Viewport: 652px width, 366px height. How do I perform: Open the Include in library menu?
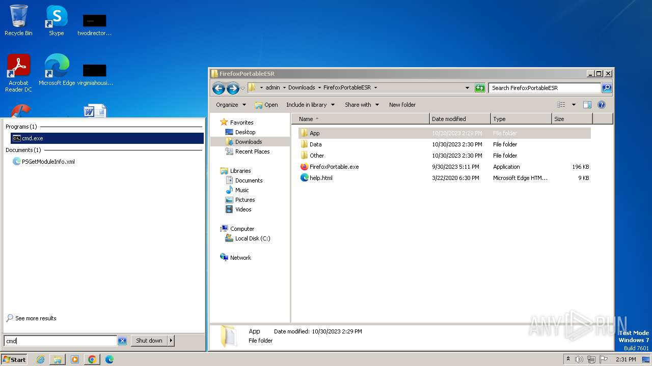tap(310, 105)
